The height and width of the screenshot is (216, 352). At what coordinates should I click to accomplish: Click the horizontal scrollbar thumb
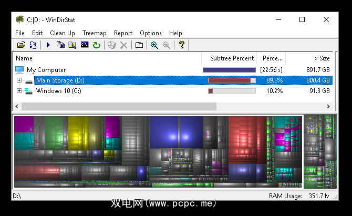pos(119,106)
